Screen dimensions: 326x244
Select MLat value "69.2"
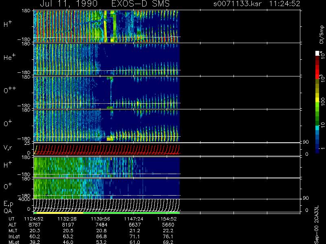(168, 242)
